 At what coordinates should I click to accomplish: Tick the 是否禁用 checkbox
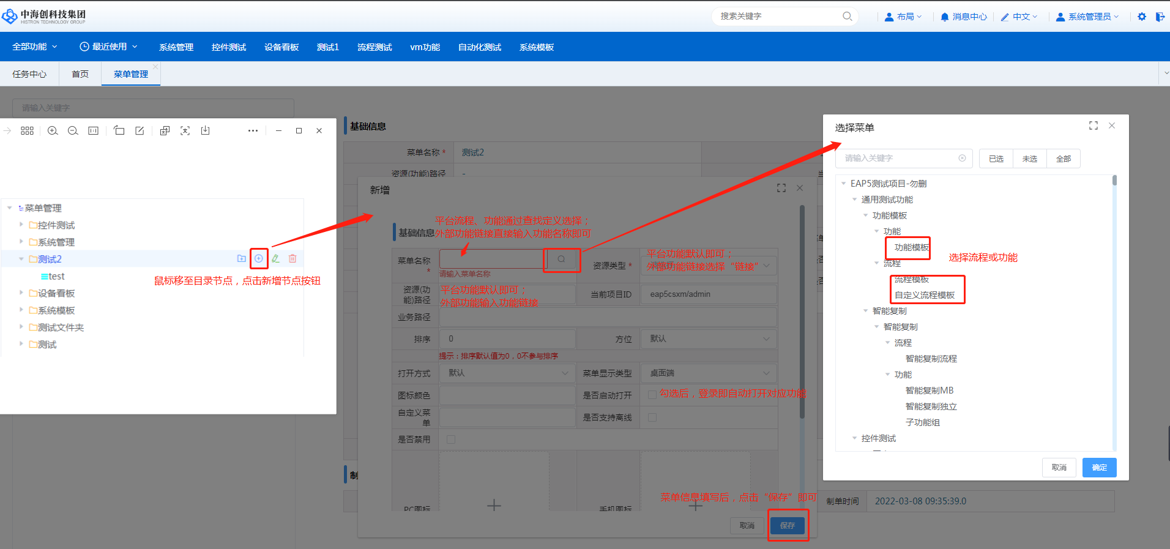[451, 439]
